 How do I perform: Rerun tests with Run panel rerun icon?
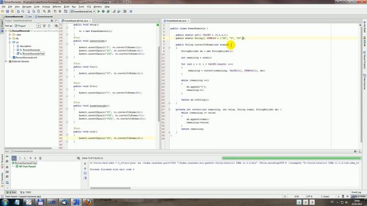(7, 156)
